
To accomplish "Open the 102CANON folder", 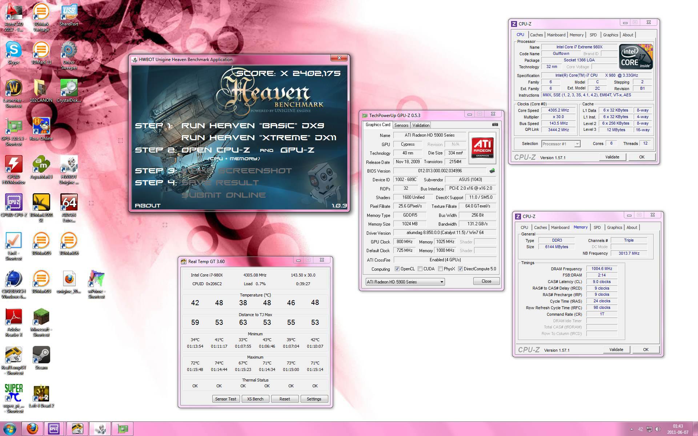I will (x=41, y=91).
